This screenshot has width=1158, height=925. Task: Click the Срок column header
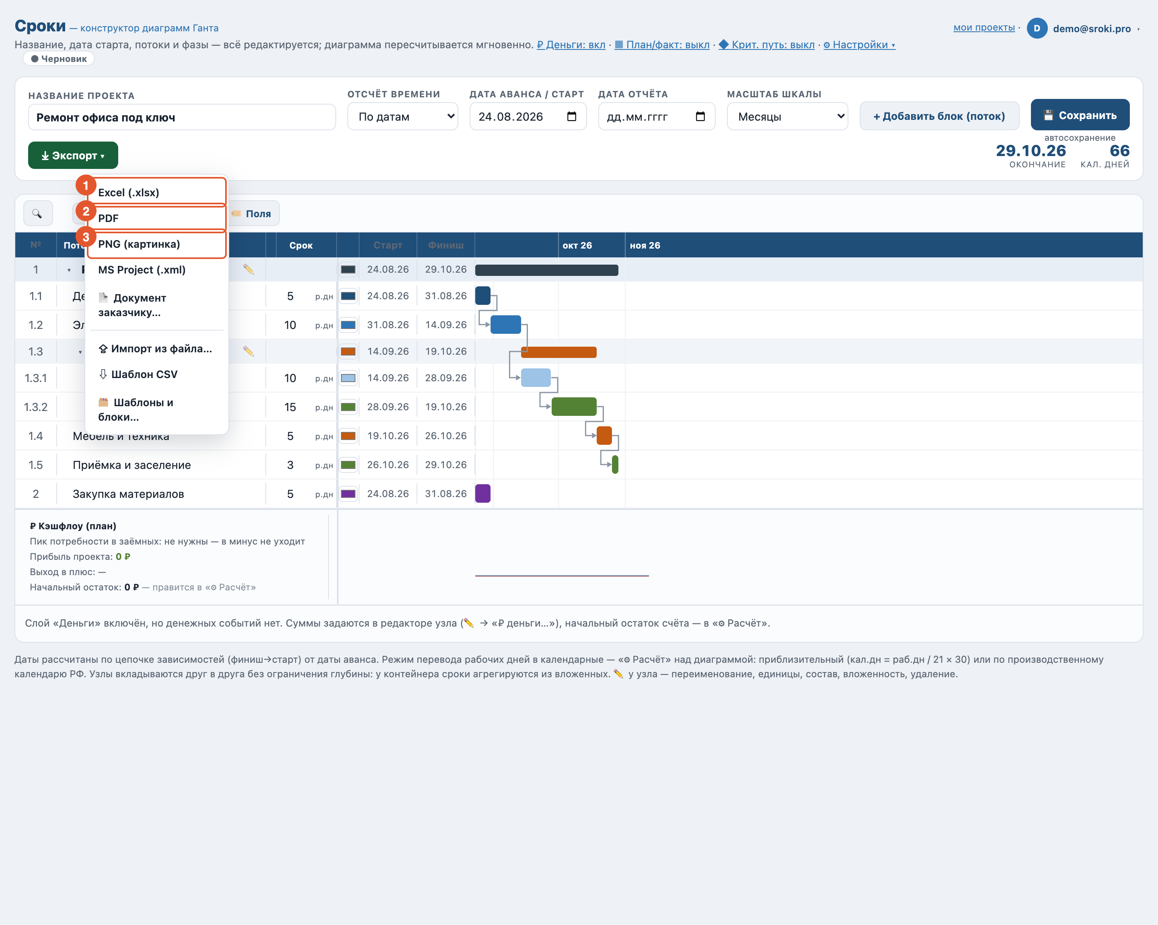[x=301, y=245]
